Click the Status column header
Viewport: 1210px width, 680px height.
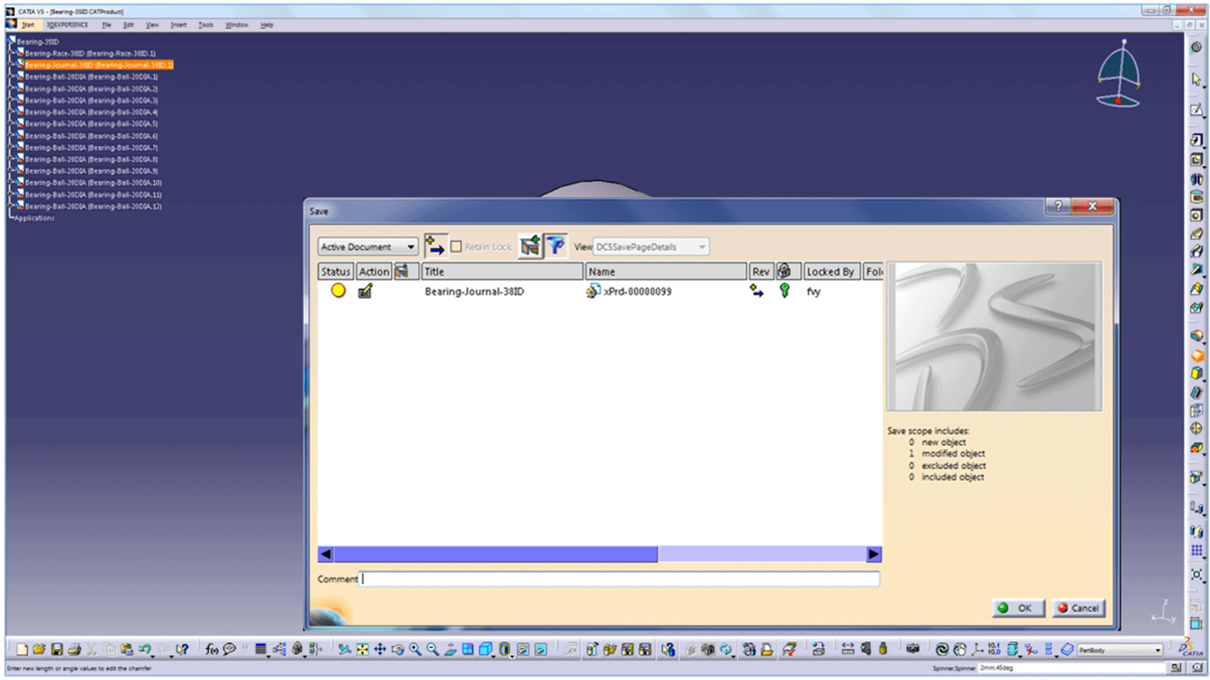[x=335, y=271]
